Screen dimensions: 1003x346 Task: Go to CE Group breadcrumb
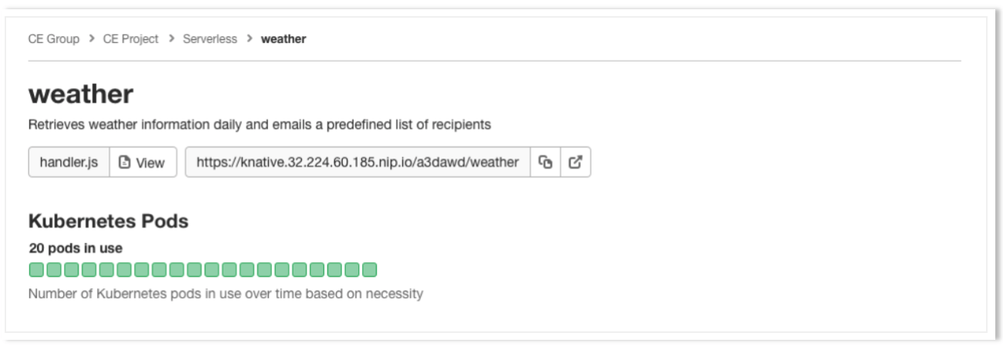pyautogui.click(x=54, y=38)
